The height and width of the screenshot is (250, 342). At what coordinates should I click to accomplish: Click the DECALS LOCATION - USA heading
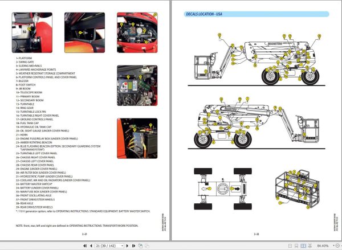tap(204, 14)
